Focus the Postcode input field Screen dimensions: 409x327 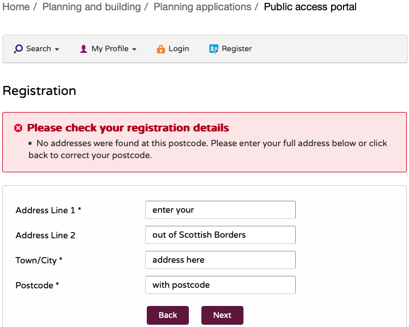[x=220, y=285]
